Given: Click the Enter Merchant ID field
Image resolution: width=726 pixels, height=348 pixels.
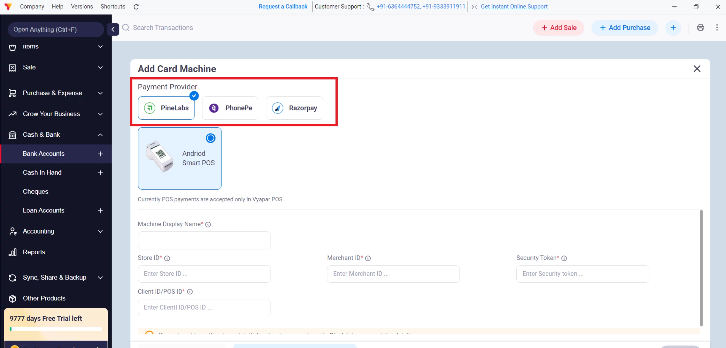Looking at the screenshot, I should coord(393,274).
